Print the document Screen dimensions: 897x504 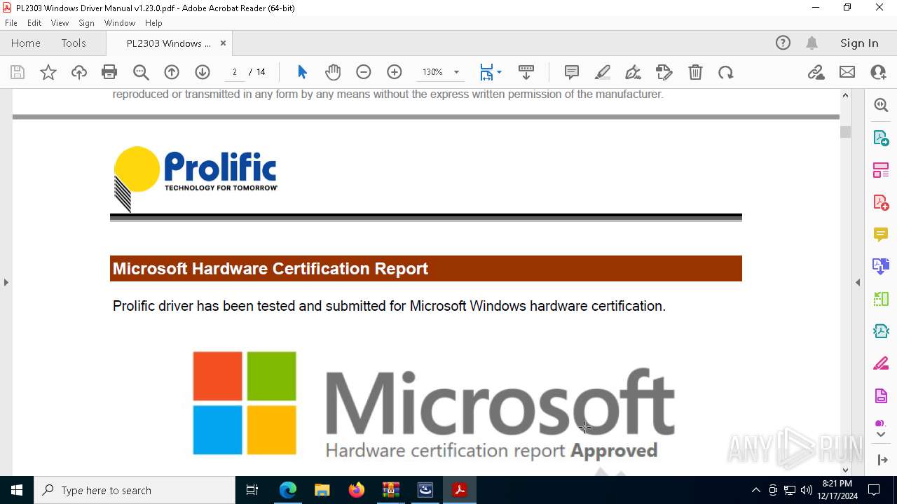pos(109,72)
